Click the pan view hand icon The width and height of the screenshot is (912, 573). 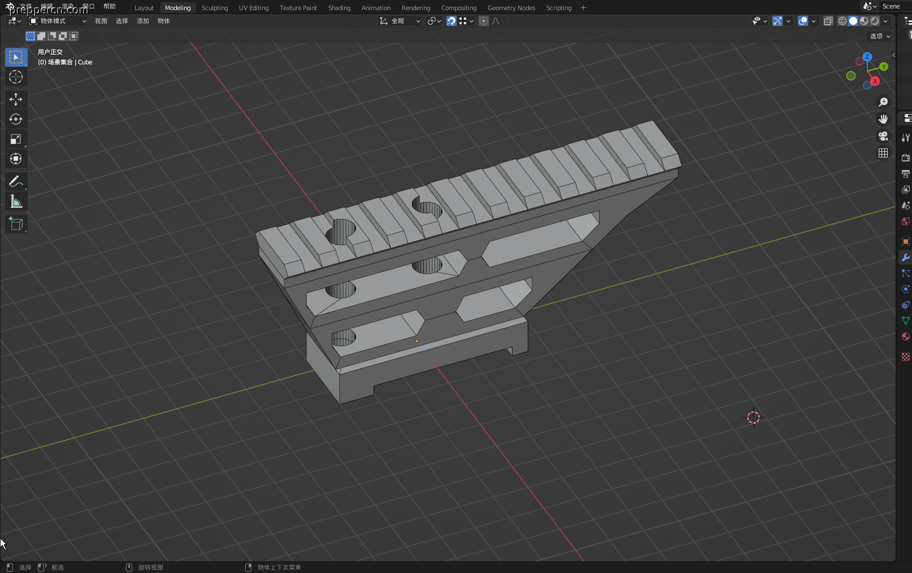point(883,119)
